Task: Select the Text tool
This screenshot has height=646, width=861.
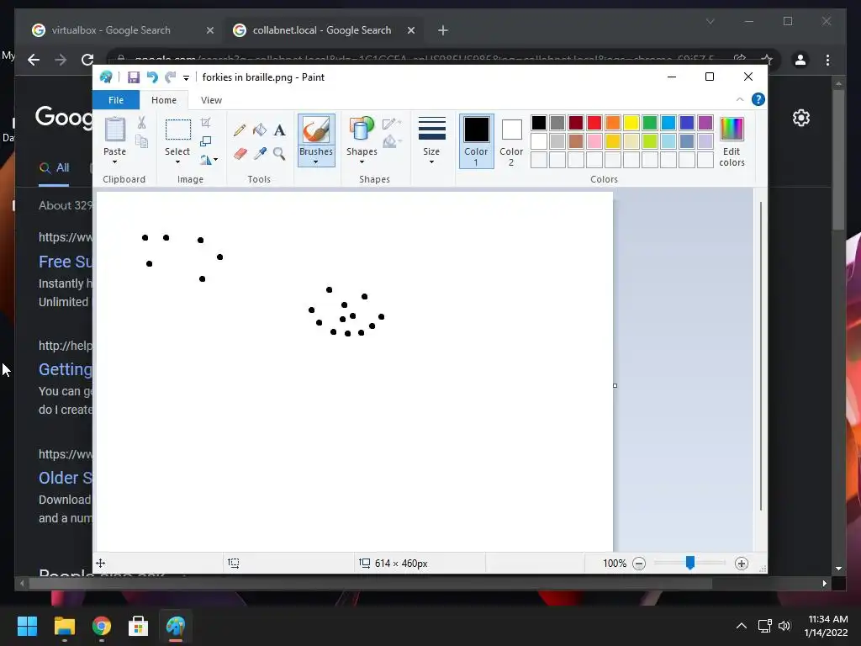Action: 279,130
